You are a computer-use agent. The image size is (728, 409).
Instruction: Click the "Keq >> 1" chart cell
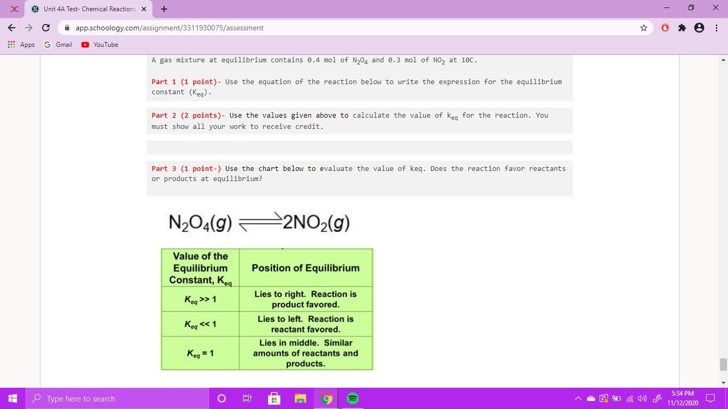pos(200,299)
